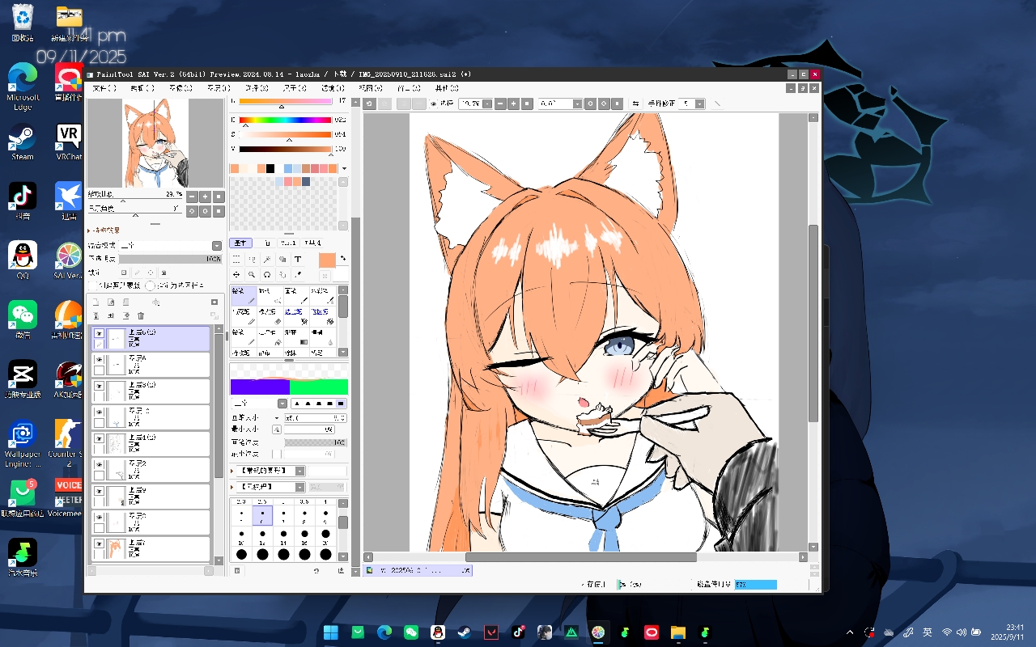Toggle visibility of the orange hair layer
This screenshot has width=1036, height=647.
(x=99, y=544)
